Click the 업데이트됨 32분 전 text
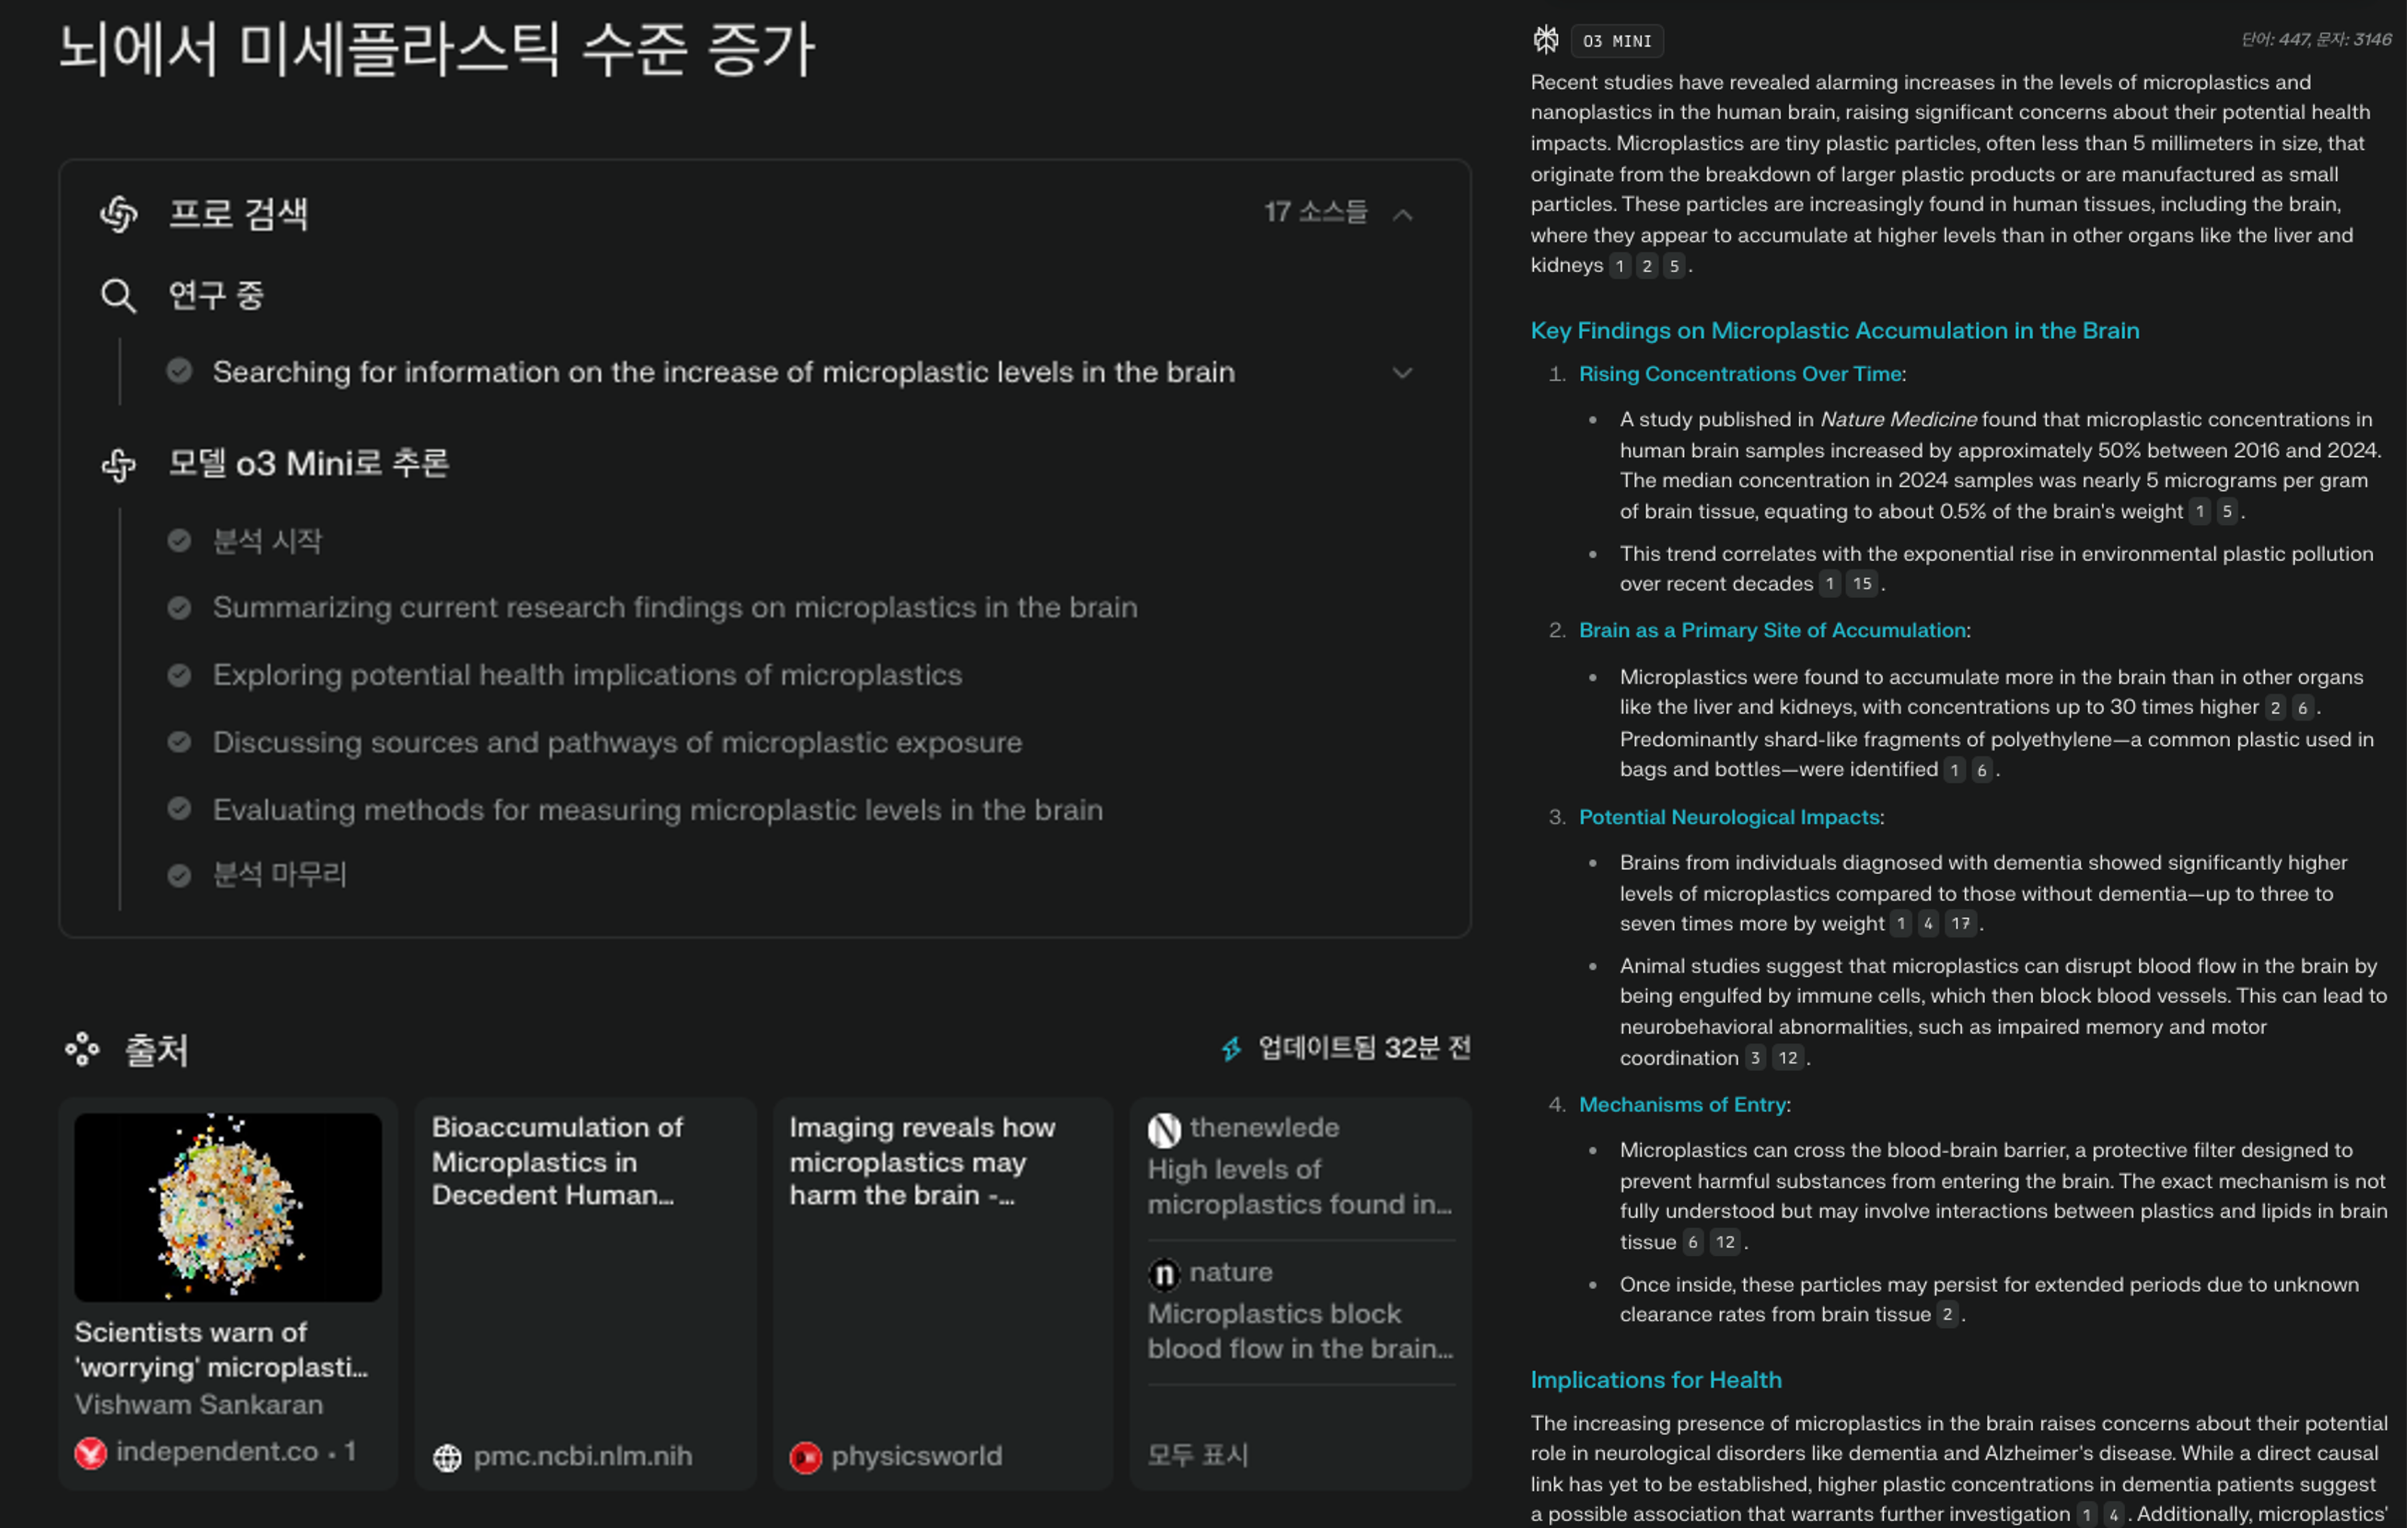The height and width of the screenshot is (1528, 2408). click(x=1364, y=1048)
